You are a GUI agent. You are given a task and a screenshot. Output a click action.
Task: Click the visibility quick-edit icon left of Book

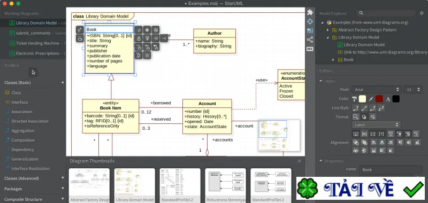click(x=79, y=30)
